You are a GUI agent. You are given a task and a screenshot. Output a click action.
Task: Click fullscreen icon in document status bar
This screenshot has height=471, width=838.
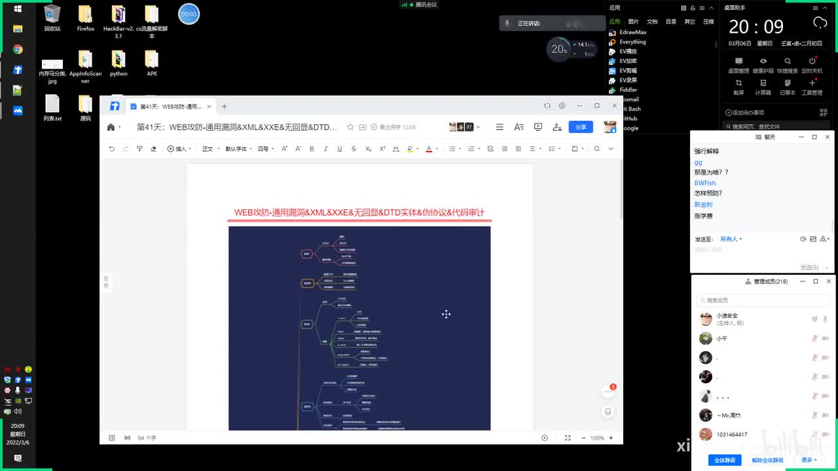(568, 438)
